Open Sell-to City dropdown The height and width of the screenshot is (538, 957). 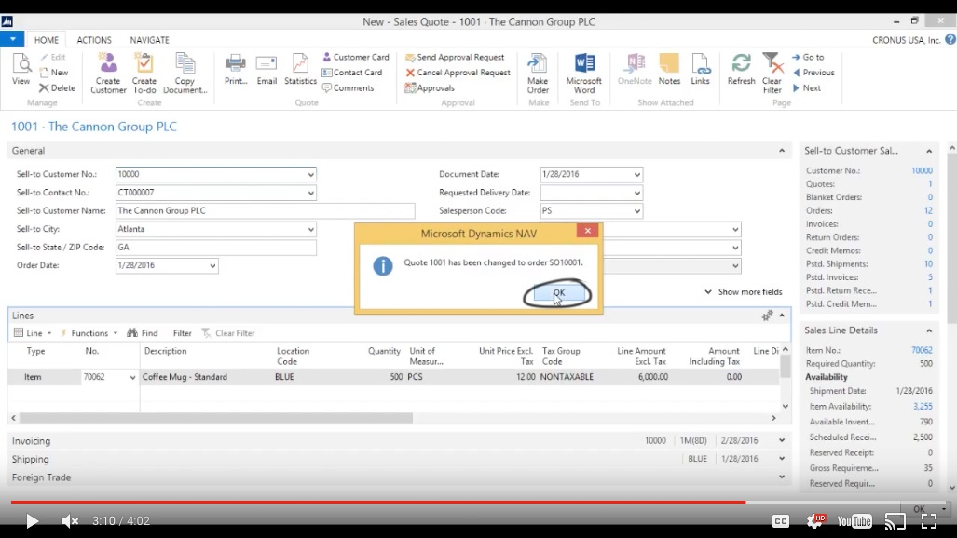(310, 229)
